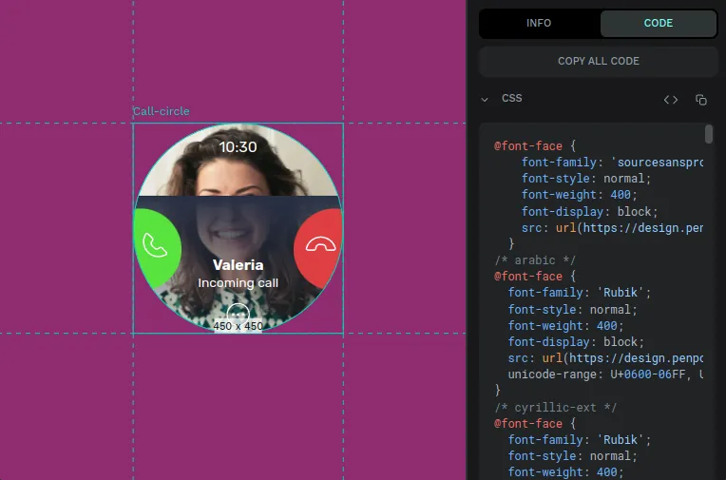This screenshot has width=726, height=480.
Task: Click the 450 x 450 size badge
Action: pos(238,326)
